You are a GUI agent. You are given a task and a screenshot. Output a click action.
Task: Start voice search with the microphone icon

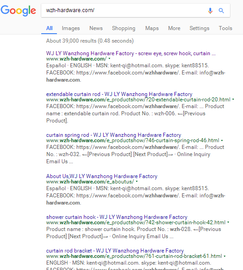[210, 11]
